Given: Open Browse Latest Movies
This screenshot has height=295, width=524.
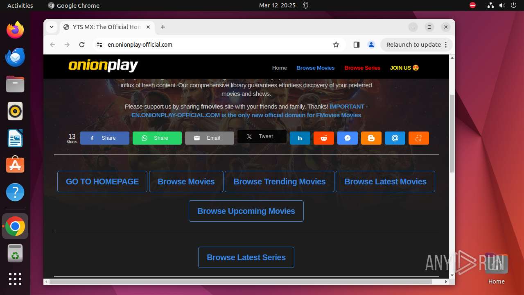Looking at the screenshot, I should (x=385, y=182).
